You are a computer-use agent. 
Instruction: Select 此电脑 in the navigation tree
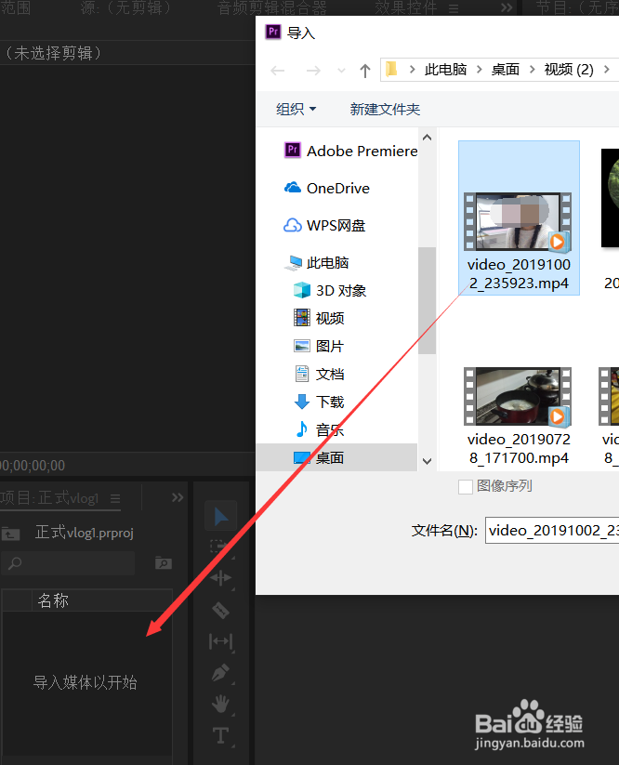pyautogui.click(x=317, y=262)
